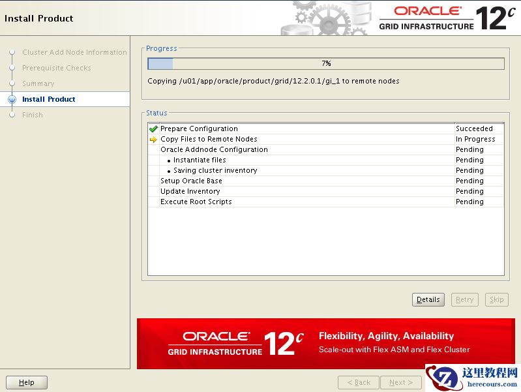Image resolution: width=521 pixels, height=392 pixels.
Task: Select the Prerequisite Checks step
Action: [57, 68]
